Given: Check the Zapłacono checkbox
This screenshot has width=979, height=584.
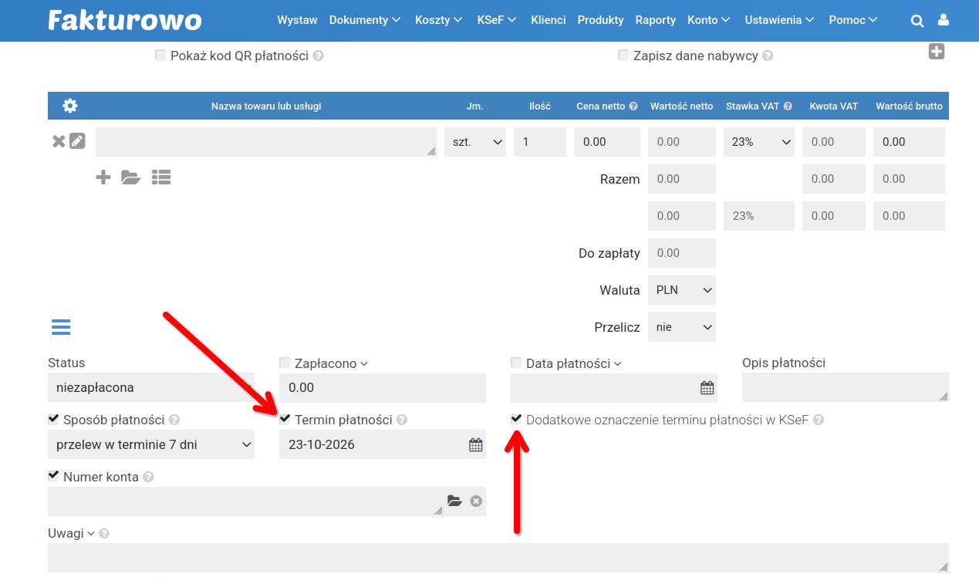Looking at the screenshot, I should pos(285,362).
